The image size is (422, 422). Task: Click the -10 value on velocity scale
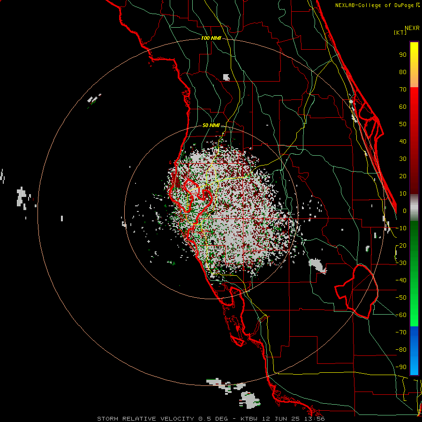pyautogui.click(x=401, y=228)
